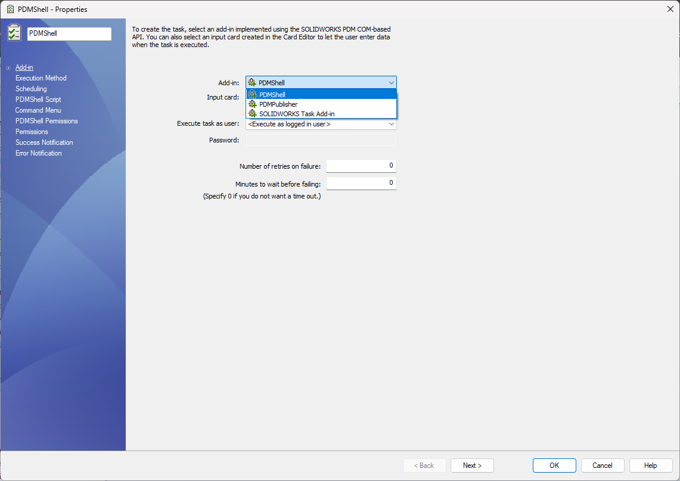
Task: Click the SOLIDWORKS Task Add-in icon
Action: 253,114
